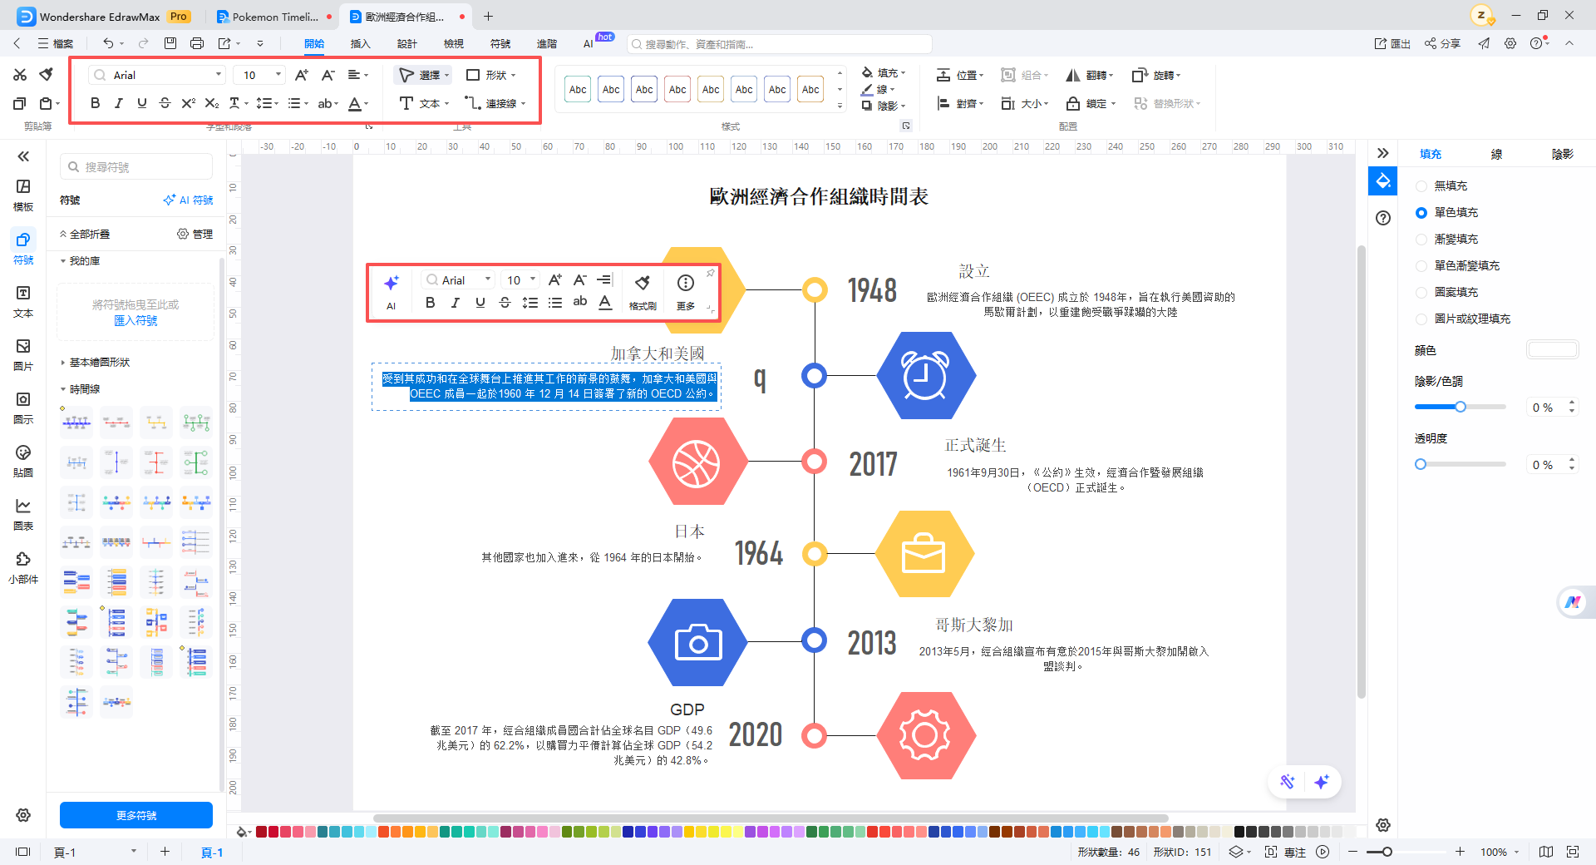Open the Pictures sidebar panel
This screenshot has height=865, width=1596.
point(23,355)
